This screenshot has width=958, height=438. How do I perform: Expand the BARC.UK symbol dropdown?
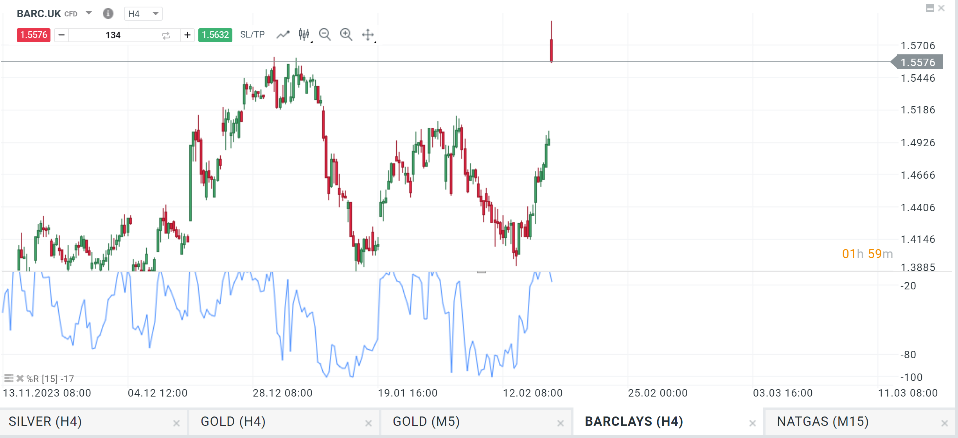(89, 13)
